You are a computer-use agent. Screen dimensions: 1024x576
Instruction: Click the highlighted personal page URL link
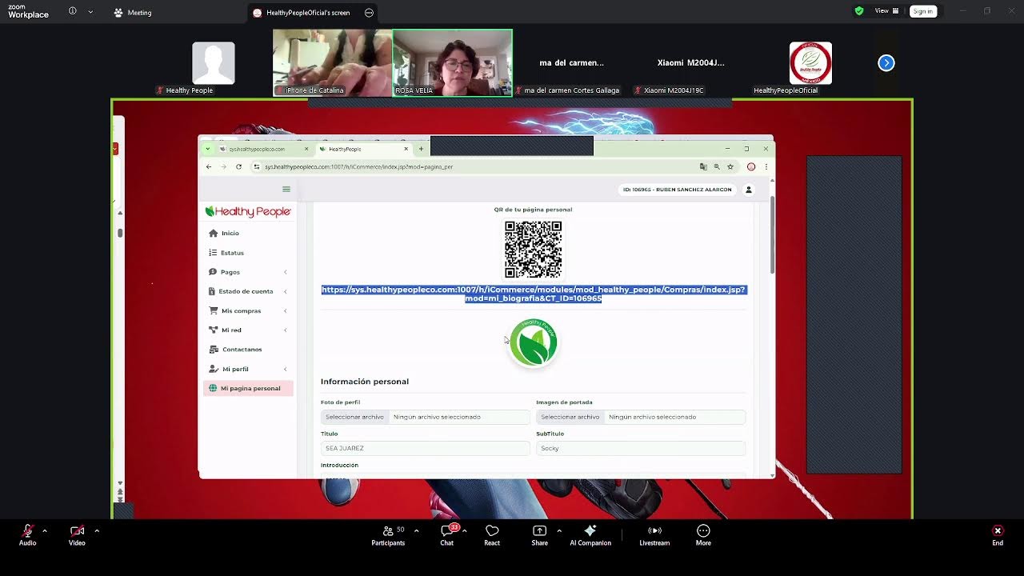534,294
